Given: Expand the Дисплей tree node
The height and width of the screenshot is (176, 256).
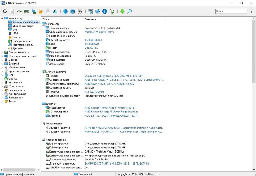Looking at the screenshot, I should coord(2,64).
